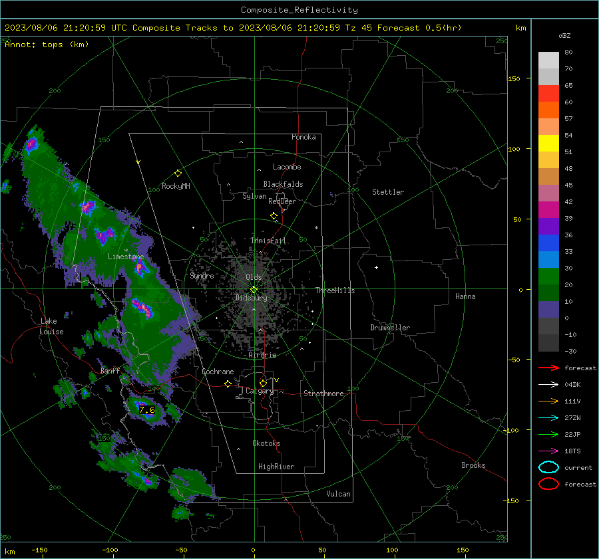This screenshot has width=599, height=559.
Task: Click the 'Annot: tops (km)' label
Action: [x=47, y=45]
